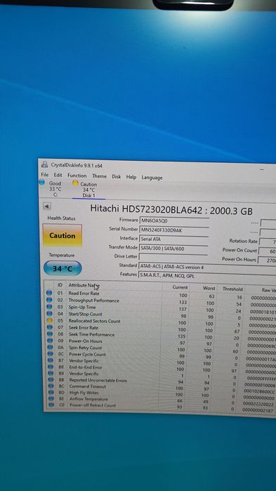276x491 pixels.
Task: Select the Good C: disk tab
Action: point(51,188)
